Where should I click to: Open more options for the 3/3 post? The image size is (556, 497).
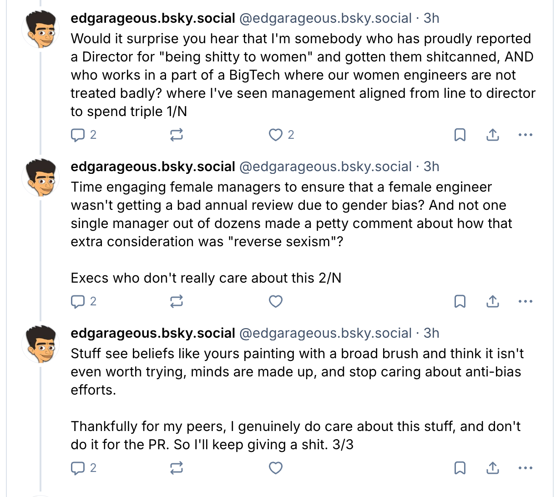point(526,468)
